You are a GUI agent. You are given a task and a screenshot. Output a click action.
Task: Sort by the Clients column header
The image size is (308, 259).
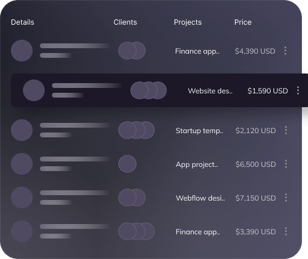(125, 22)
